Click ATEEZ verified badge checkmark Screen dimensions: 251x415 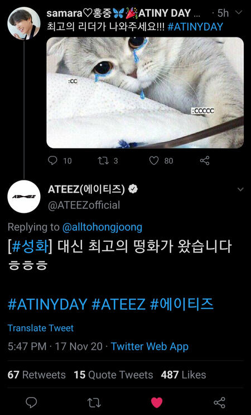click(x=133, y=189)
